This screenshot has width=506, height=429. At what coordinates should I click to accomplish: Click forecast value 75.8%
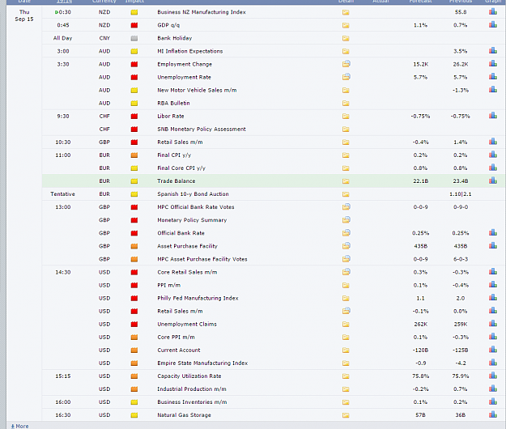[x=421, y=376]
